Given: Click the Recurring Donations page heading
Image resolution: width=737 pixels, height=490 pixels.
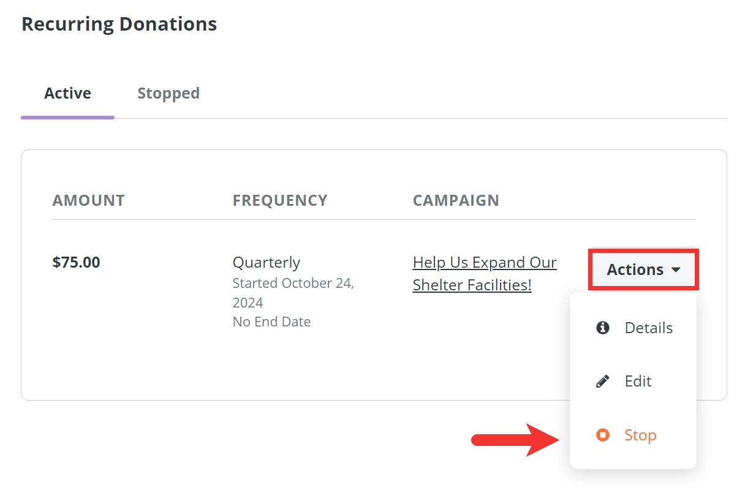Looking at the screenshot, I should (x=119, y=24).
